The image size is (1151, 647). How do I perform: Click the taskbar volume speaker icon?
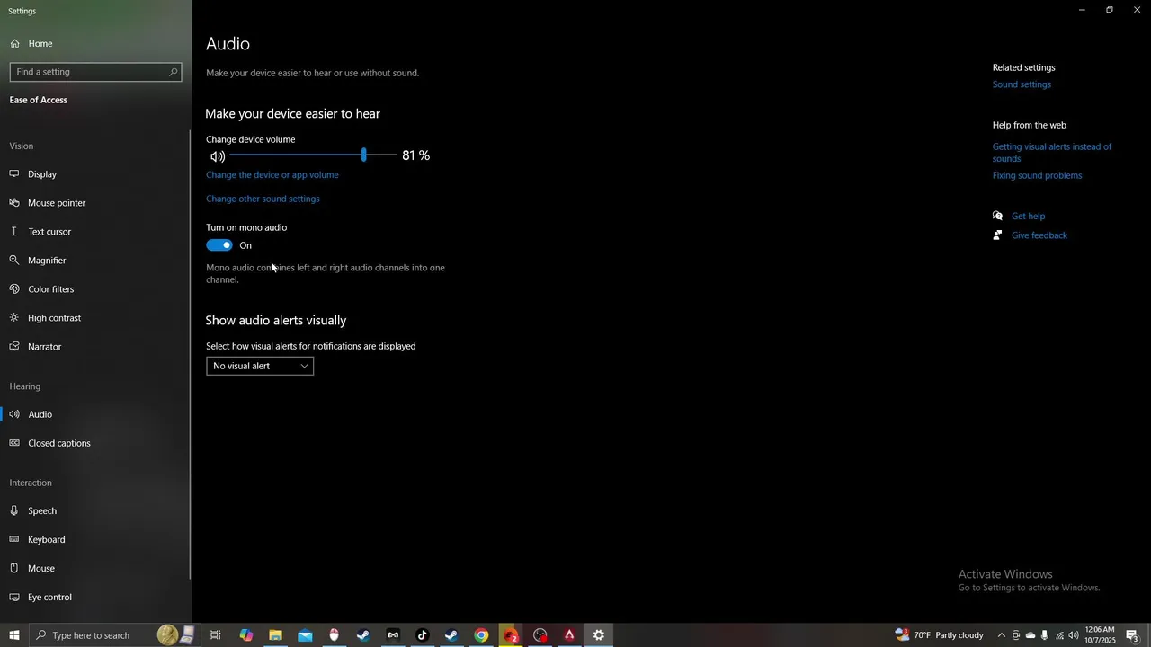(1074, 635)
